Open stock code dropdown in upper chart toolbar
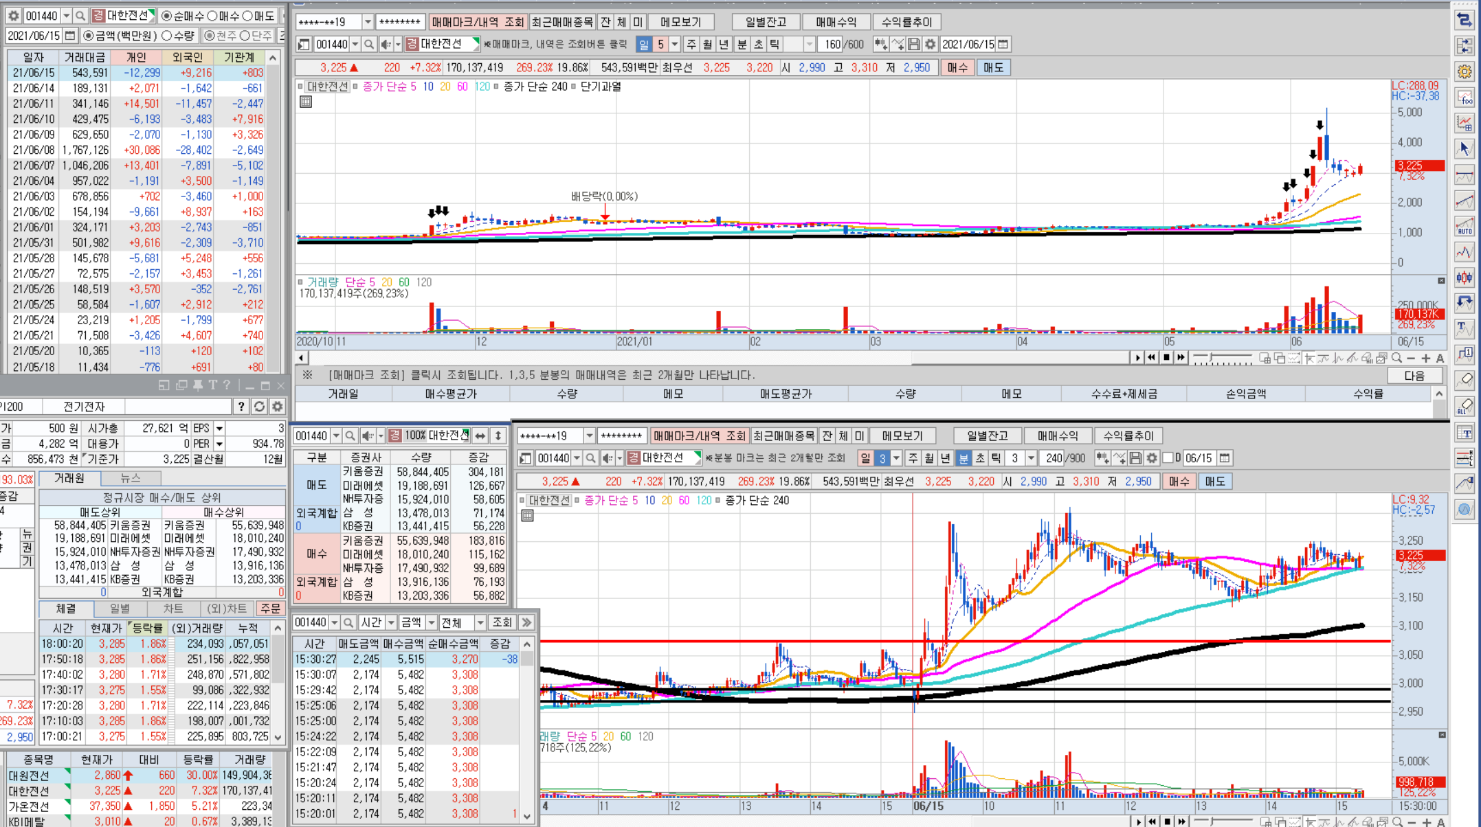This screenshot has height=827, width=1481. 355,44
